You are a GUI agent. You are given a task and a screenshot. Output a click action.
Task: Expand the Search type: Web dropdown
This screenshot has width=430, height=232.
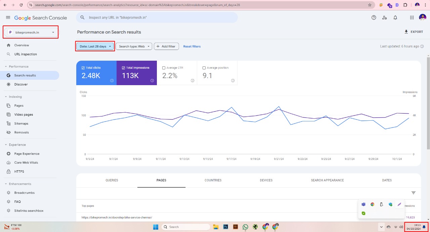tap(134, 47)
